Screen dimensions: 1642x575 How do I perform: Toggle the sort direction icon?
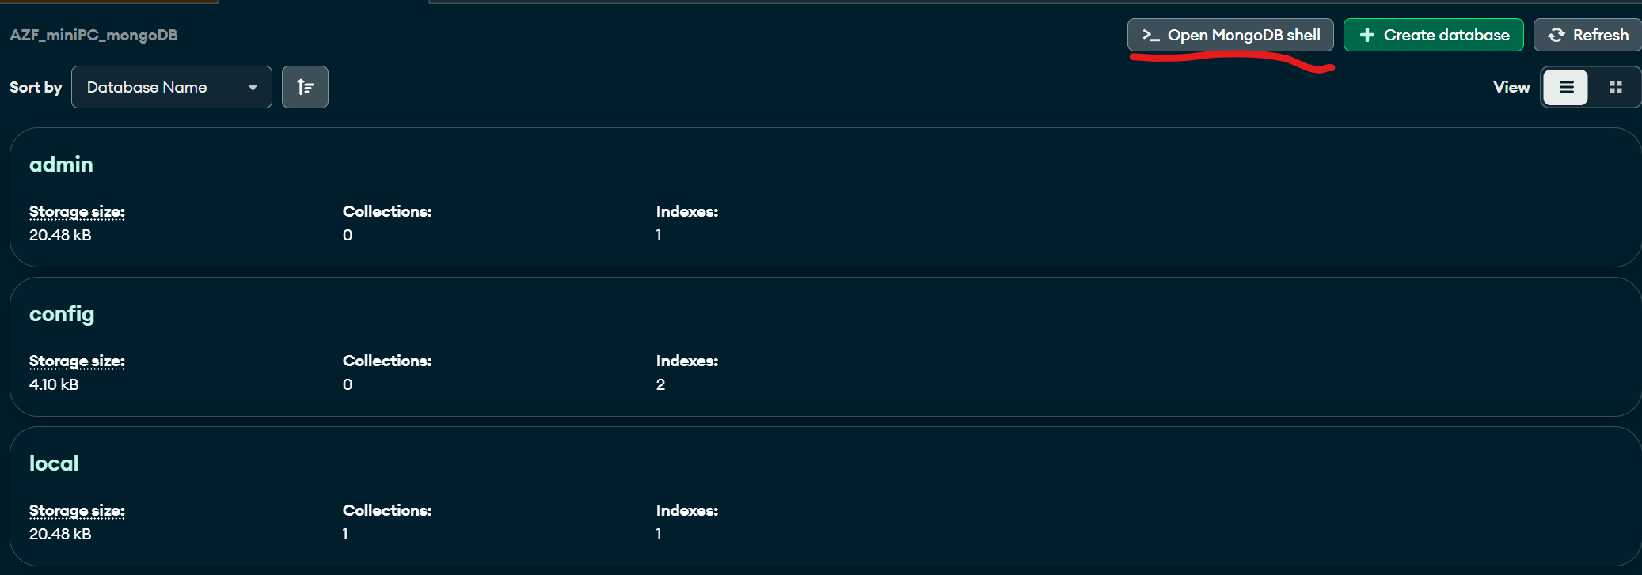(305, 87)
